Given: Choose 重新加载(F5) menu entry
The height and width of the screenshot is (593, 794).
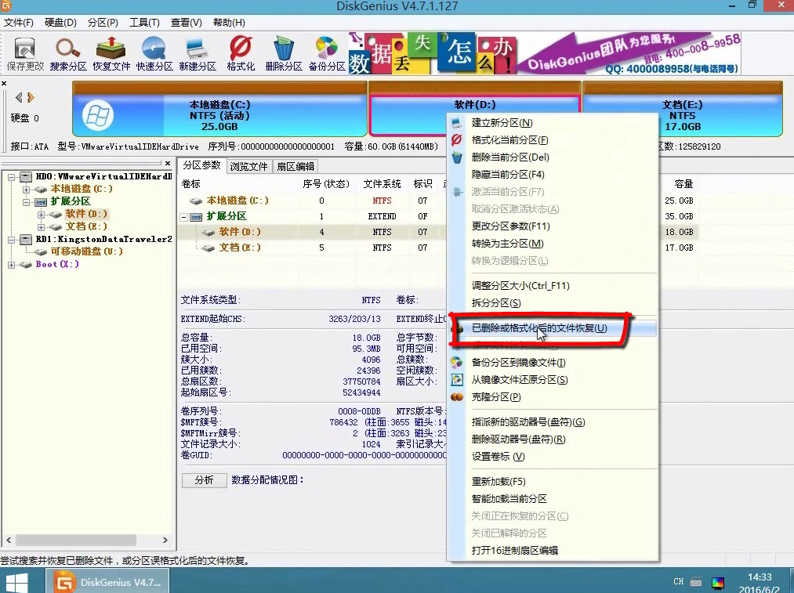Looking at the screenshot, I should click(552, 481).
